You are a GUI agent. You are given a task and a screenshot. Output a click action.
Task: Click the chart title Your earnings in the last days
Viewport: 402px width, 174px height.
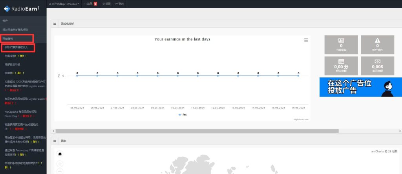pyautogui.click(x=182, y=39)
